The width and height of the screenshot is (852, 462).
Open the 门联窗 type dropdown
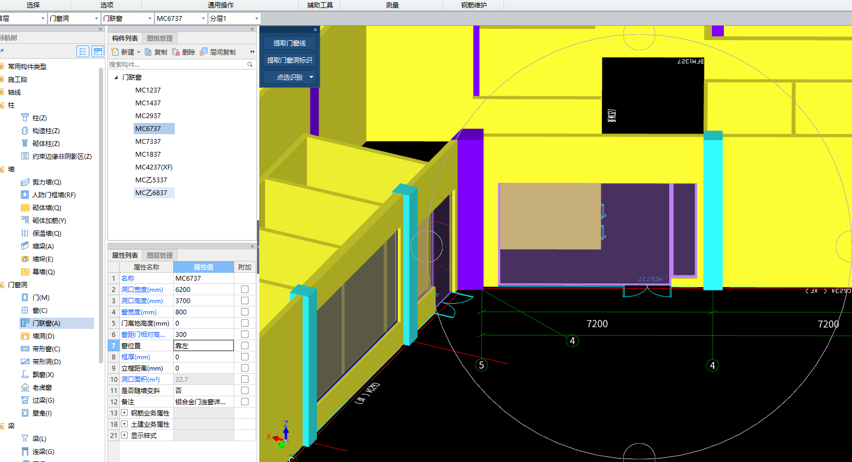click(150, 18)
